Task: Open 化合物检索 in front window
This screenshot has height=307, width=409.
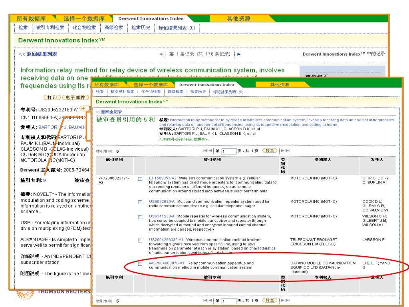Action: point(151,92)
